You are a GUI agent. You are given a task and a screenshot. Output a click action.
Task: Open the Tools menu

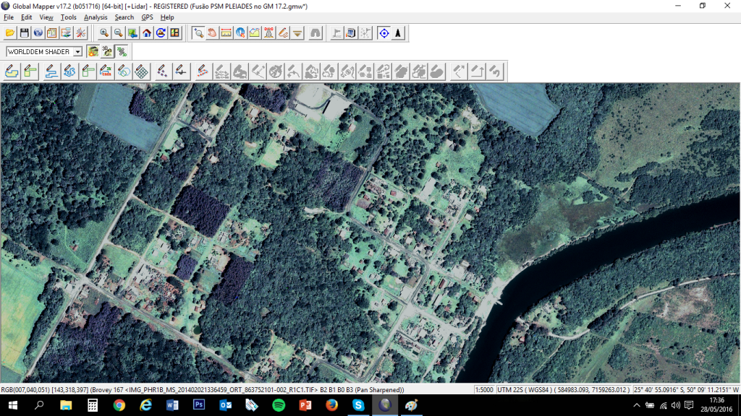pyautogui.click(x=68, y=17)
